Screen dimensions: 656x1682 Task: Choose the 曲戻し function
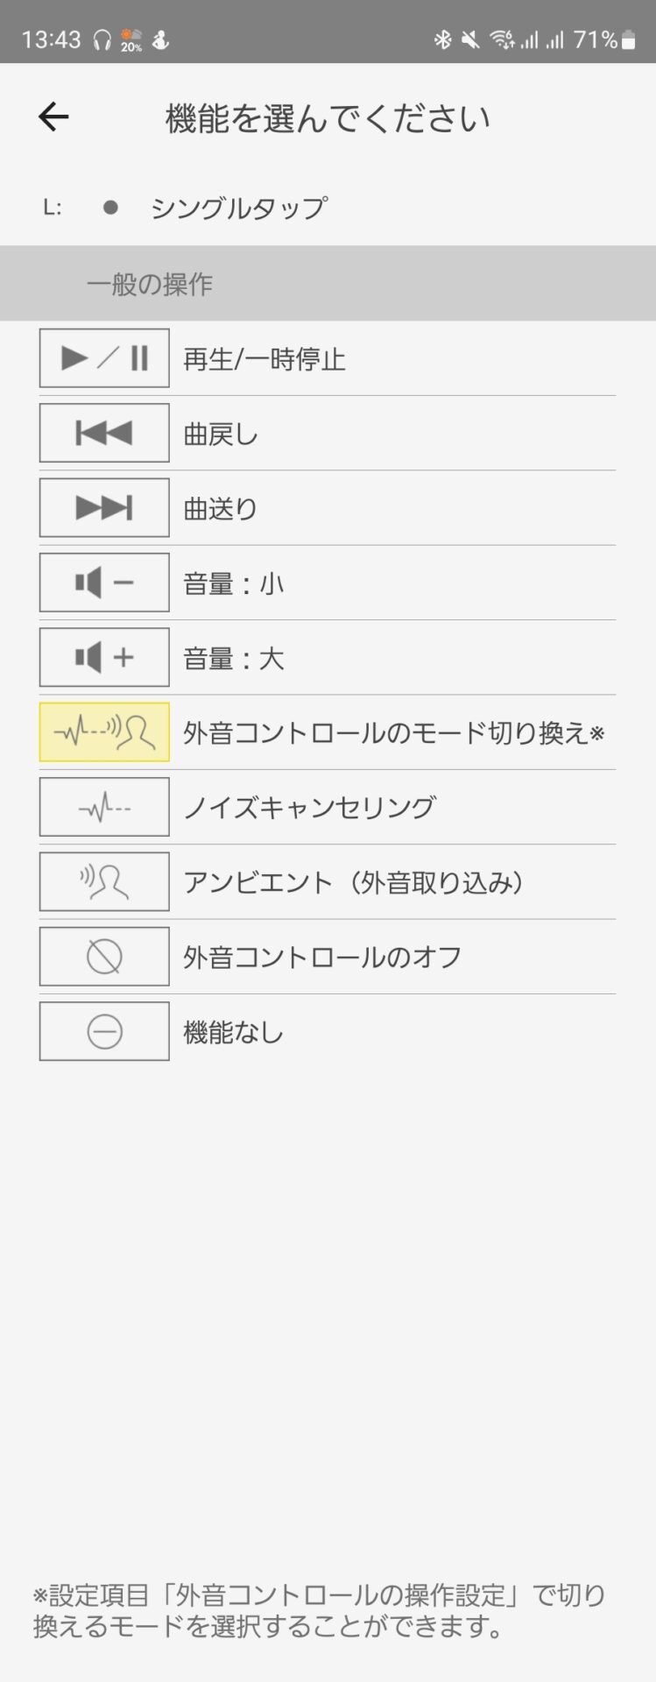221,434
